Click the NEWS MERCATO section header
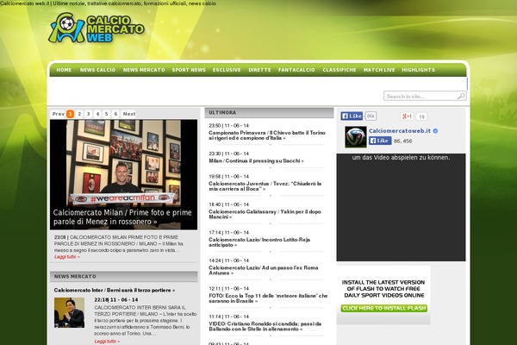The image size is (517, 345). (x=123, y=277)
